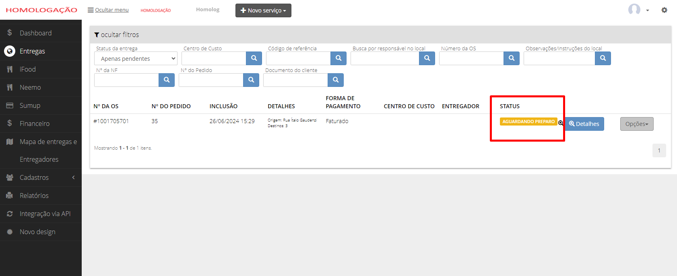Open Mapa de entregas e Entregadores item

(41, 150)
